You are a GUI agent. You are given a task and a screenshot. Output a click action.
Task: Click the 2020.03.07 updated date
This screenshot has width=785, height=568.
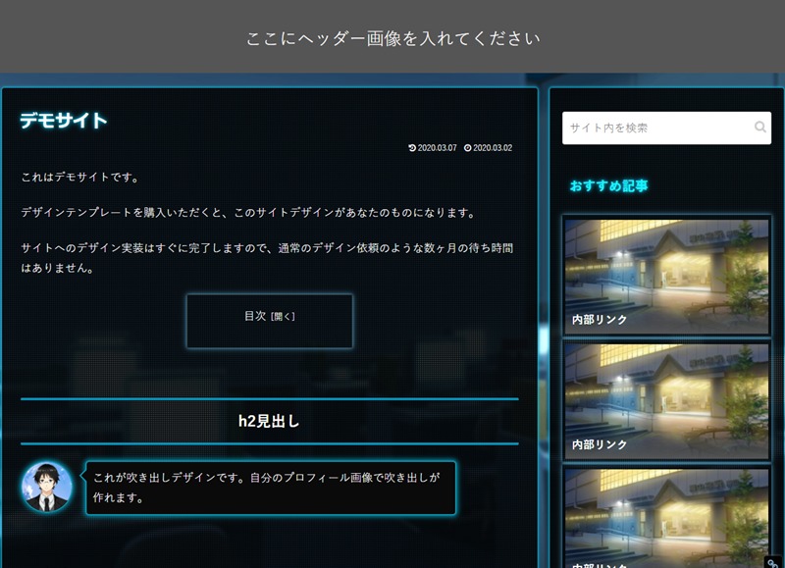point(437,148)
